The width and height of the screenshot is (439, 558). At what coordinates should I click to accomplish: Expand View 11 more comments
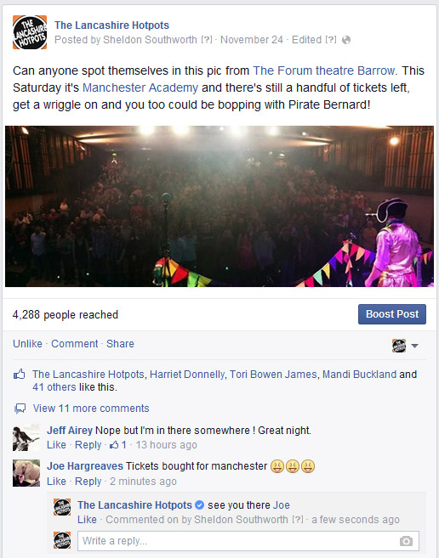(91, 409)
